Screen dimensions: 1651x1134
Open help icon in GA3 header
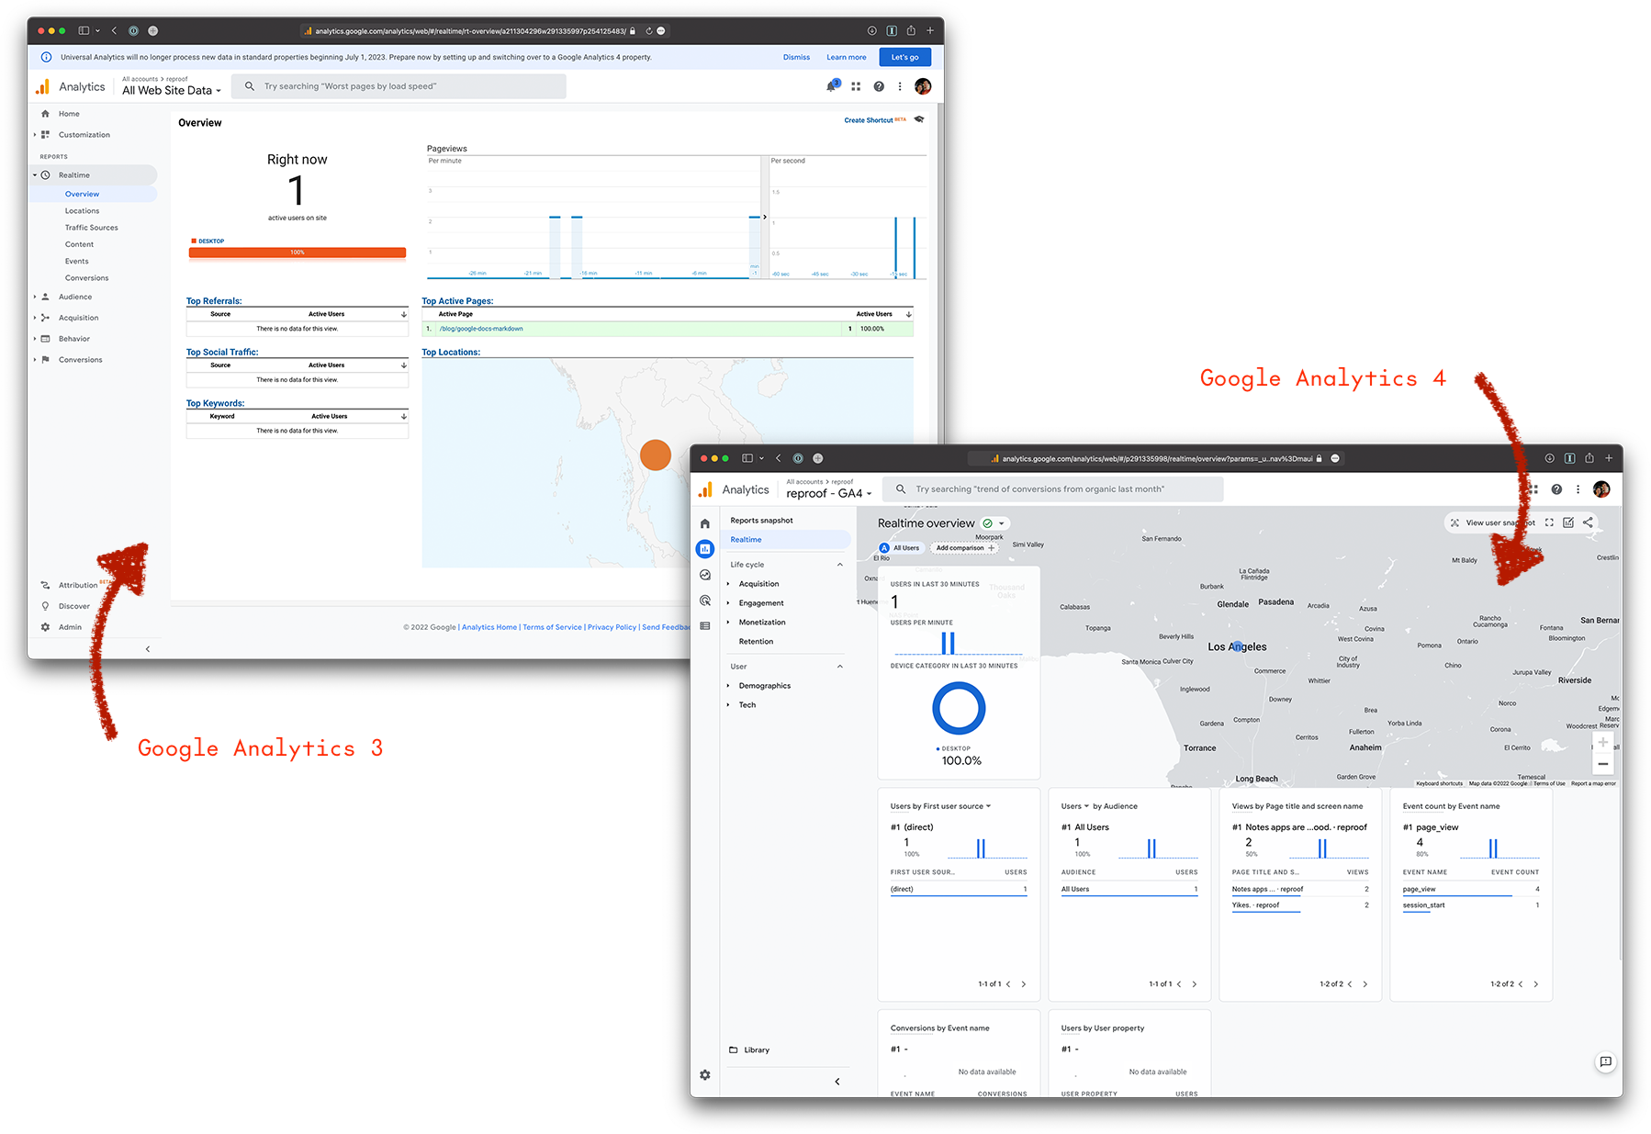[879, 86]
